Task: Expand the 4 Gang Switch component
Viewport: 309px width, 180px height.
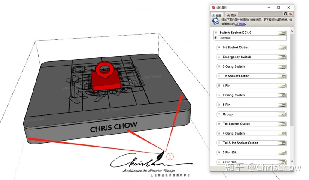Action: coord(219,133)
